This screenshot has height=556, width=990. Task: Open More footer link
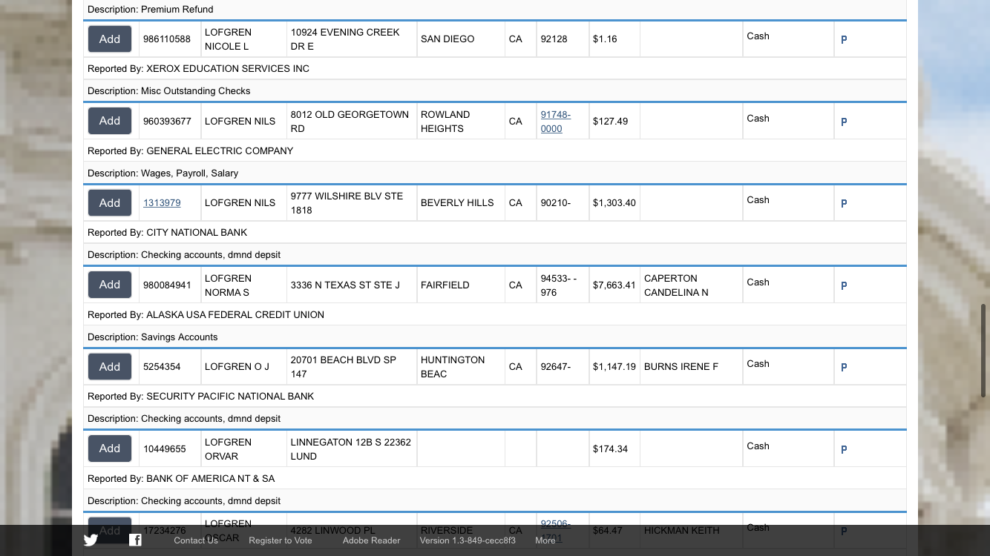click(545, 540)
